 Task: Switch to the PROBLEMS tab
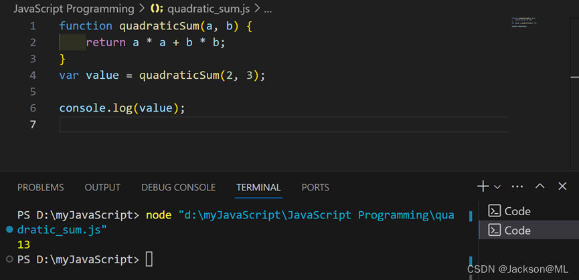(x=40, y=188)
